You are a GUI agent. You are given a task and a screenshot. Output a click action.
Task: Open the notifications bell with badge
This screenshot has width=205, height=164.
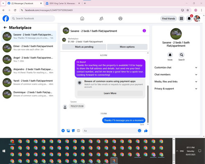(x=189, y=18)
